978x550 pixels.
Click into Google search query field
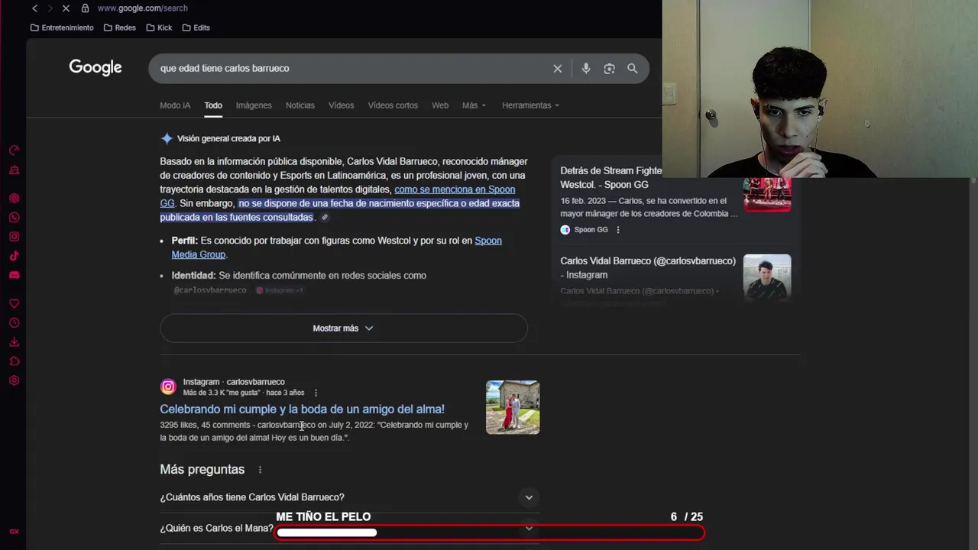click(351, 69)
